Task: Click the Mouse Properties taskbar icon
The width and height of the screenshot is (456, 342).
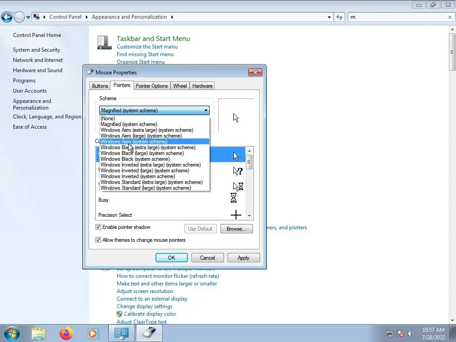Action: click(x=149, y=333)
